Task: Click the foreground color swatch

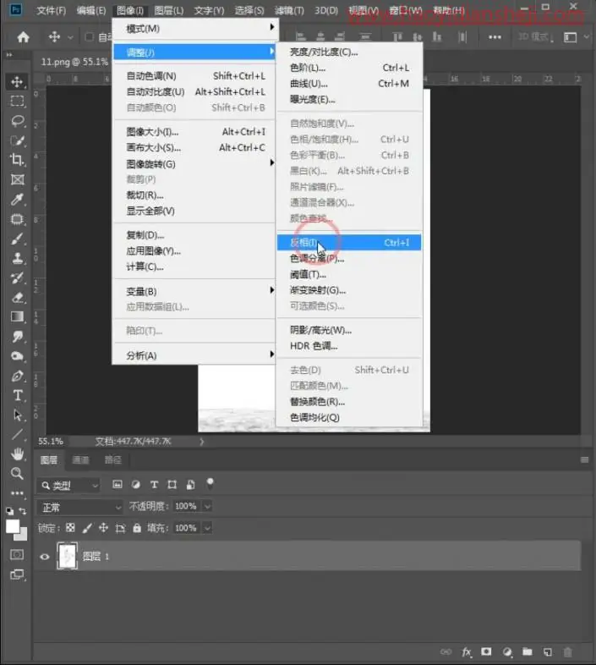Action: 13,526
